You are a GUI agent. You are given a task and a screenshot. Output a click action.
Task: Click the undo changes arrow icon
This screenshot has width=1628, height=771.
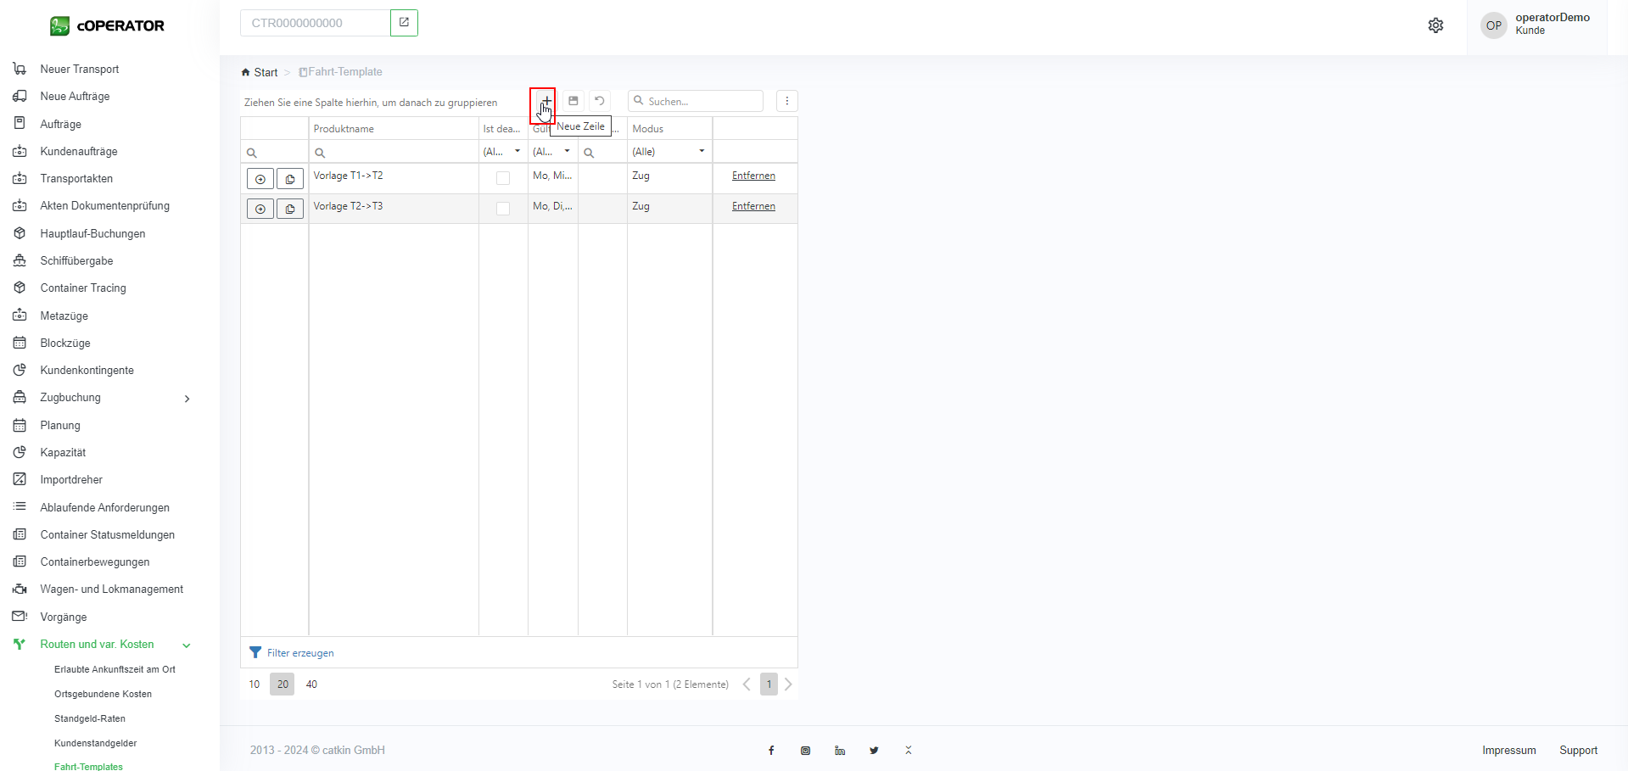click(x=600, y=101)
